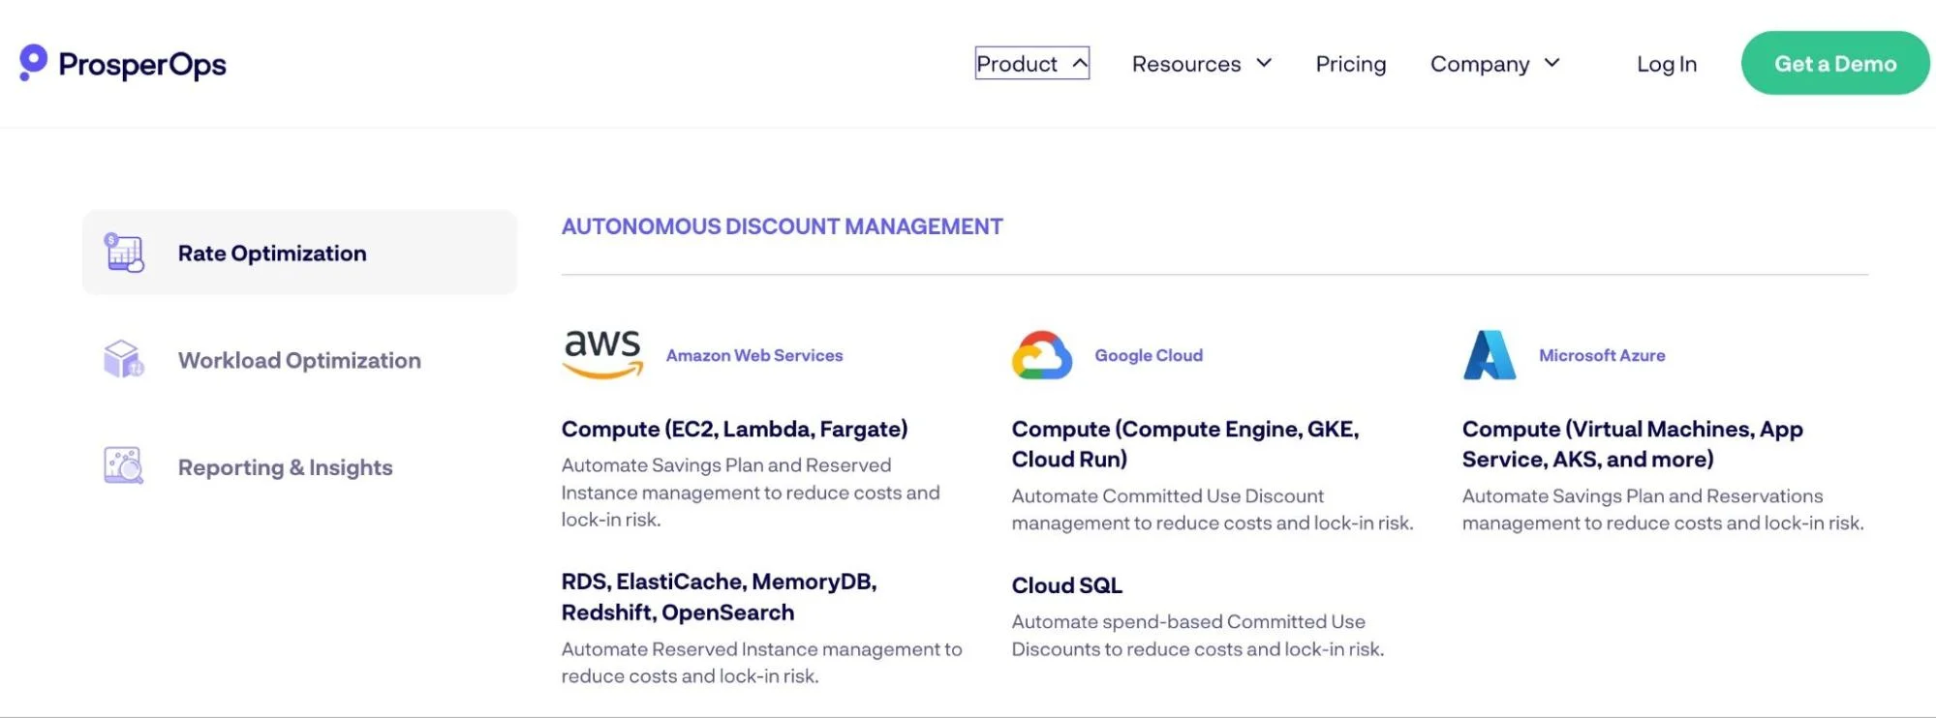
Task: Open the Company menu
Action: point(1495,64)
